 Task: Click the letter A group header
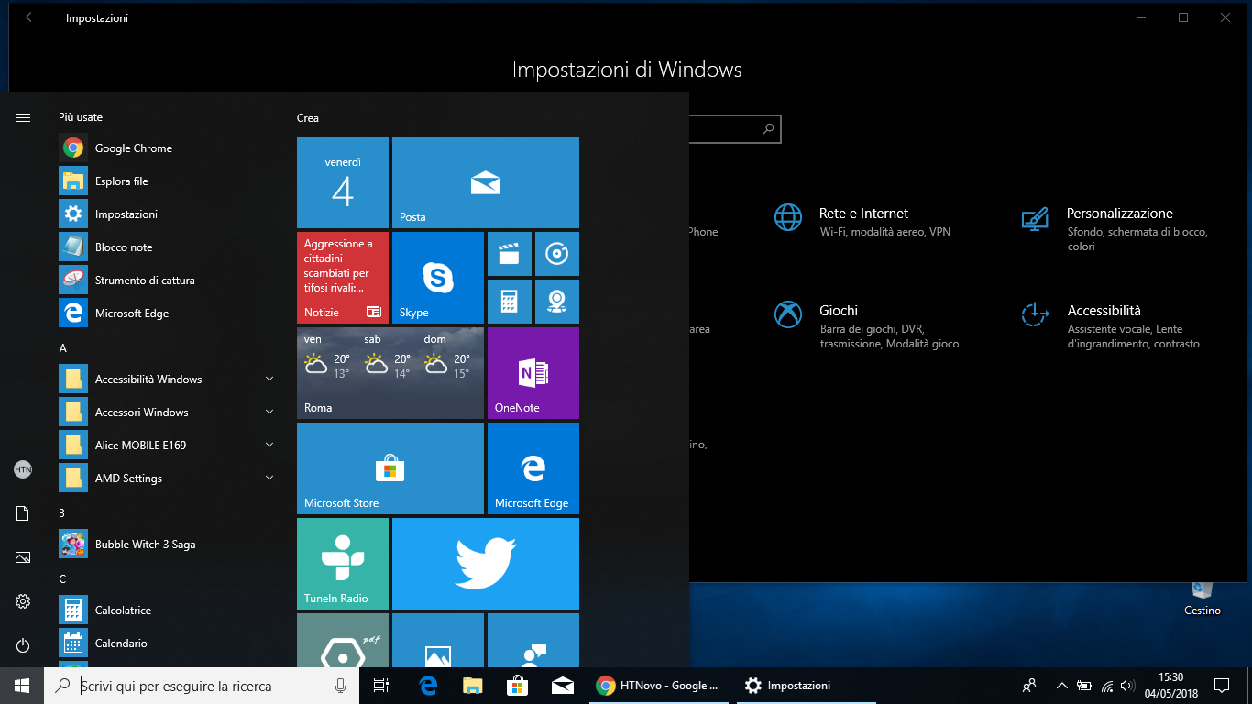62,348
